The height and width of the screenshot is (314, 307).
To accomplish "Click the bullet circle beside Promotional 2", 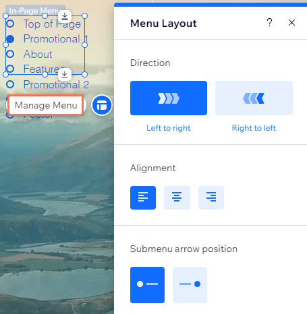I will (10, 84).
